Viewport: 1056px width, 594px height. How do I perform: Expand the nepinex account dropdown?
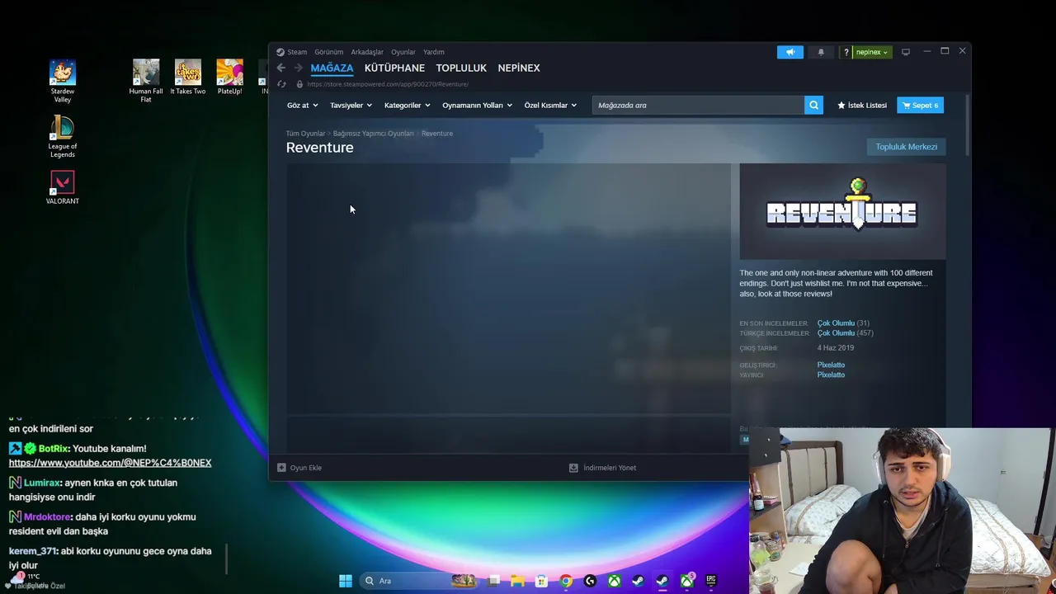[871, 52]
